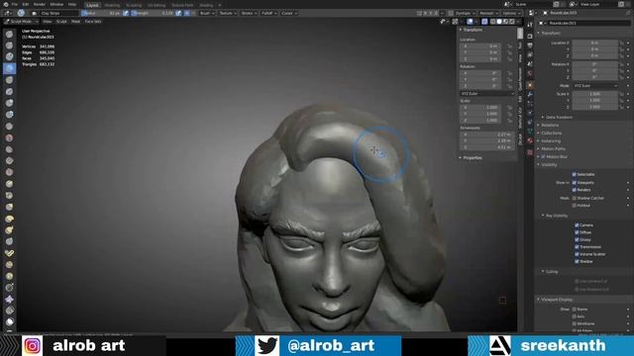Select the Inflate brush tool

tap(9, 103)
